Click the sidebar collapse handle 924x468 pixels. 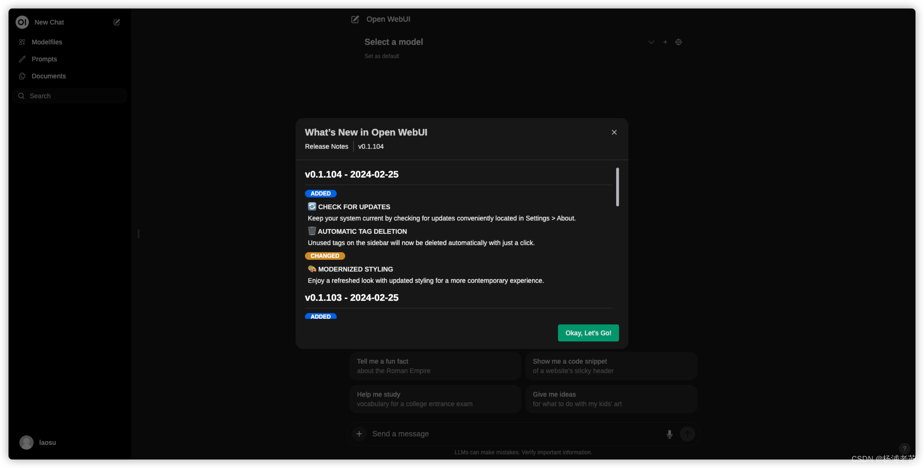(139, 234)
